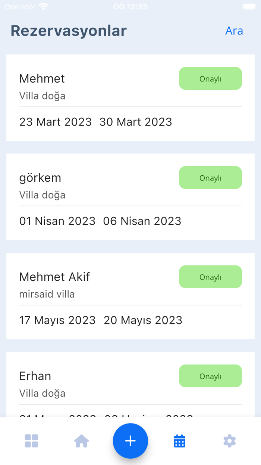Toggle approval status on Mehmet Akif's booking
This screenshot has height=465, width=261.
210,277
